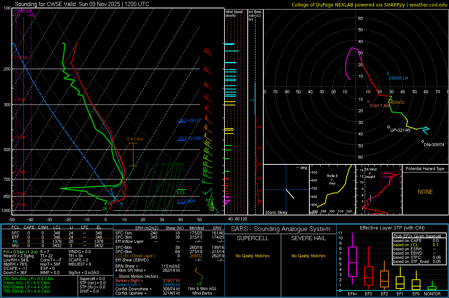Click the OMEGA label

click(23, 11)
